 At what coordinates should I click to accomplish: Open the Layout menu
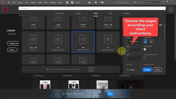coord(20,2)
